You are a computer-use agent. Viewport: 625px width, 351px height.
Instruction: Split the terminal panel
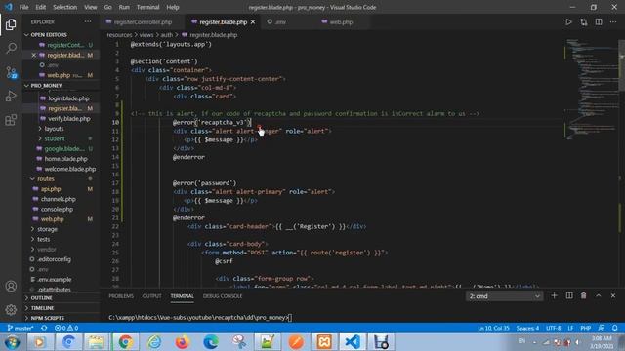coord(569,296)
